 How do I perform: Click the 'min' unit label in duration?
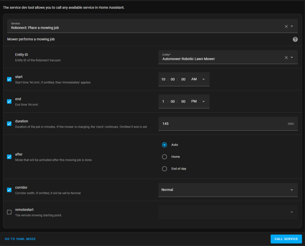point(291,124)
